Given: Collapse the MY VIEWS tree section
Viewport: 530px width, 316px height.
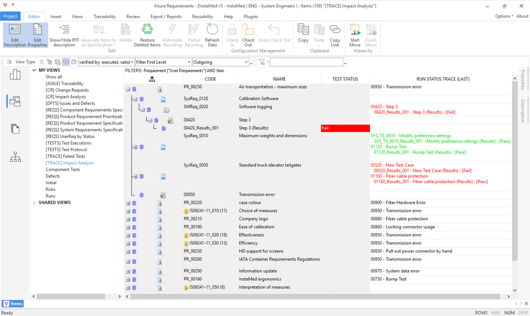Looking at the screenshot, I should pos(34,70).
